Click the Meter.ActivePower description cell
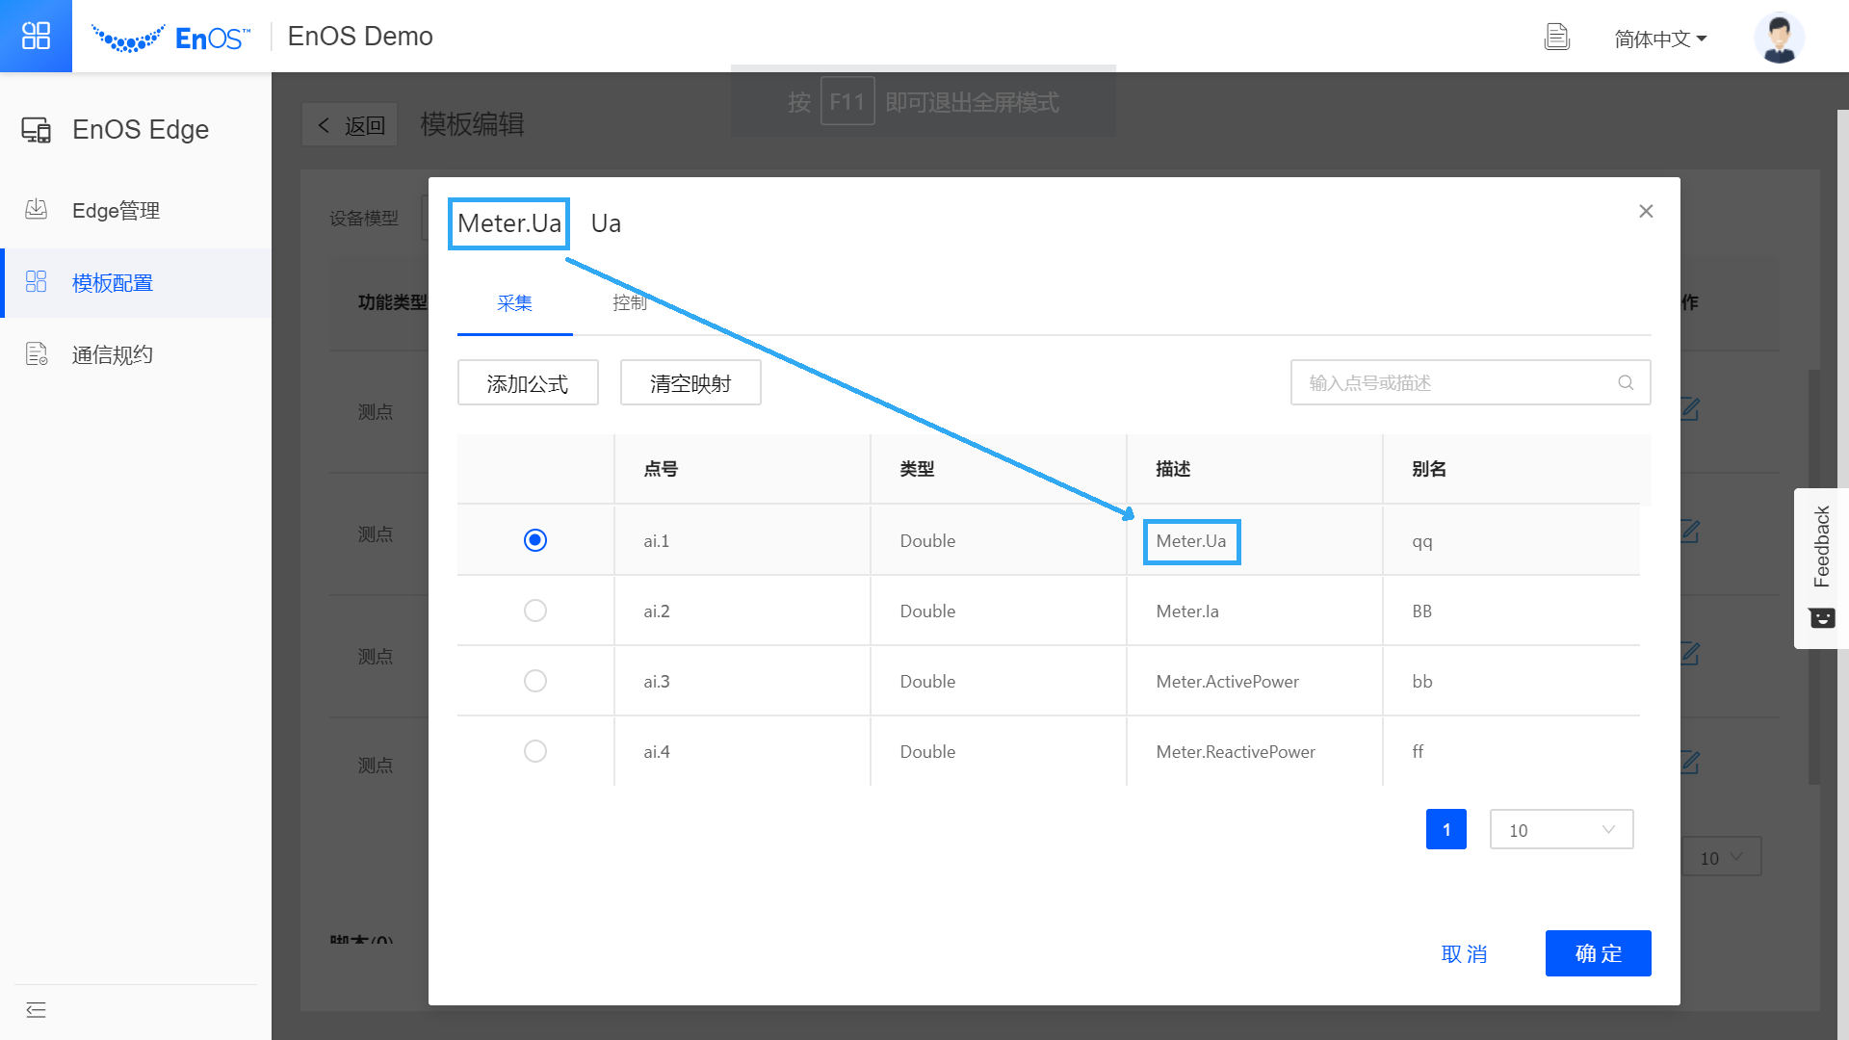Image resolution: width=1849 pixels, height=1040 pixels. point(1255,681)
